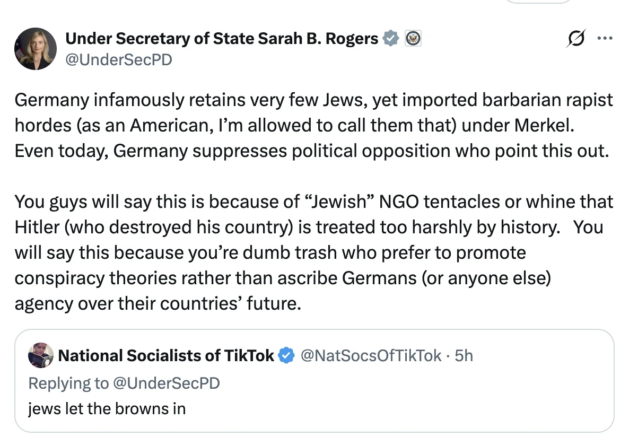Click the partially visible button at top edge
This screenshot has height=437, width=629.
(x=537, y=2)
